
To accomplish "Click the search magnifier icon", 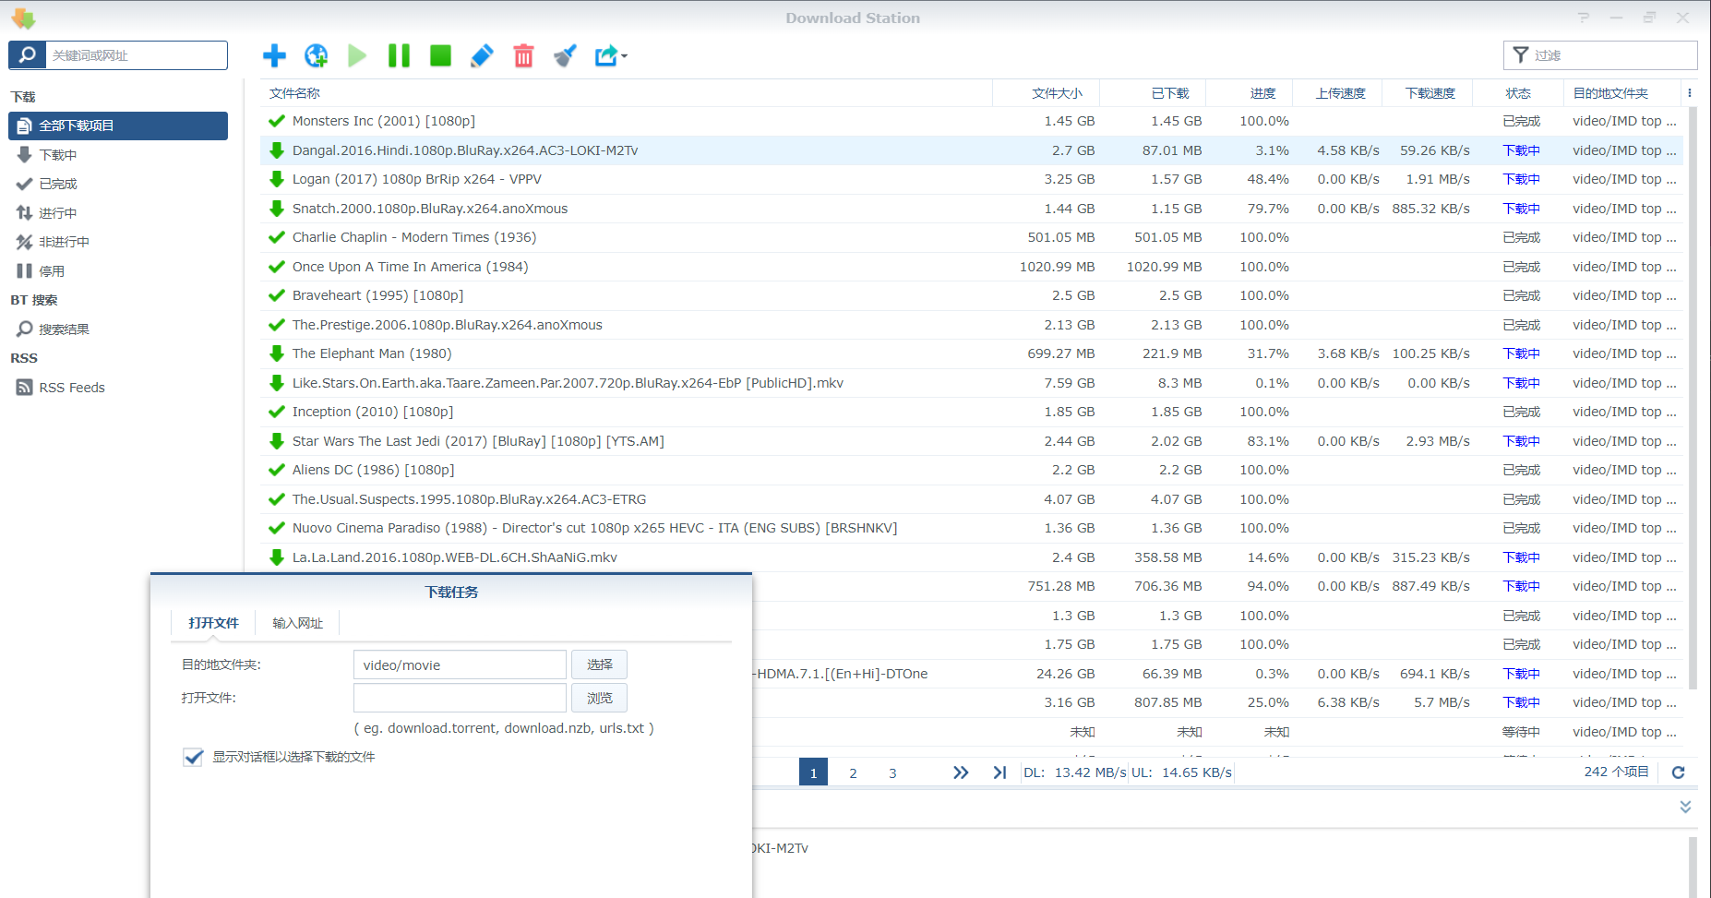I will click(x=28, y=55).
